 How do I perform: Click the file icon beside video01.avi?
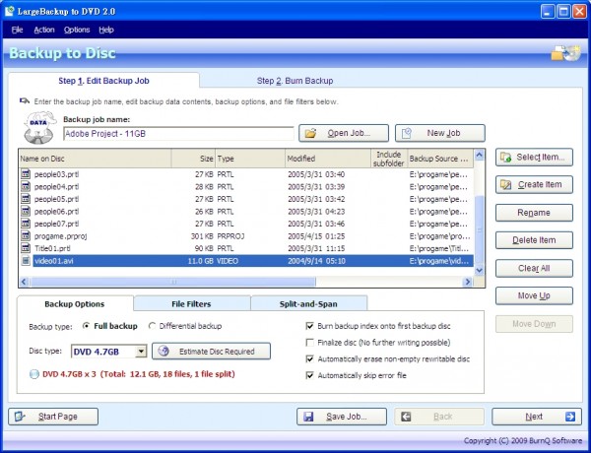26,263
